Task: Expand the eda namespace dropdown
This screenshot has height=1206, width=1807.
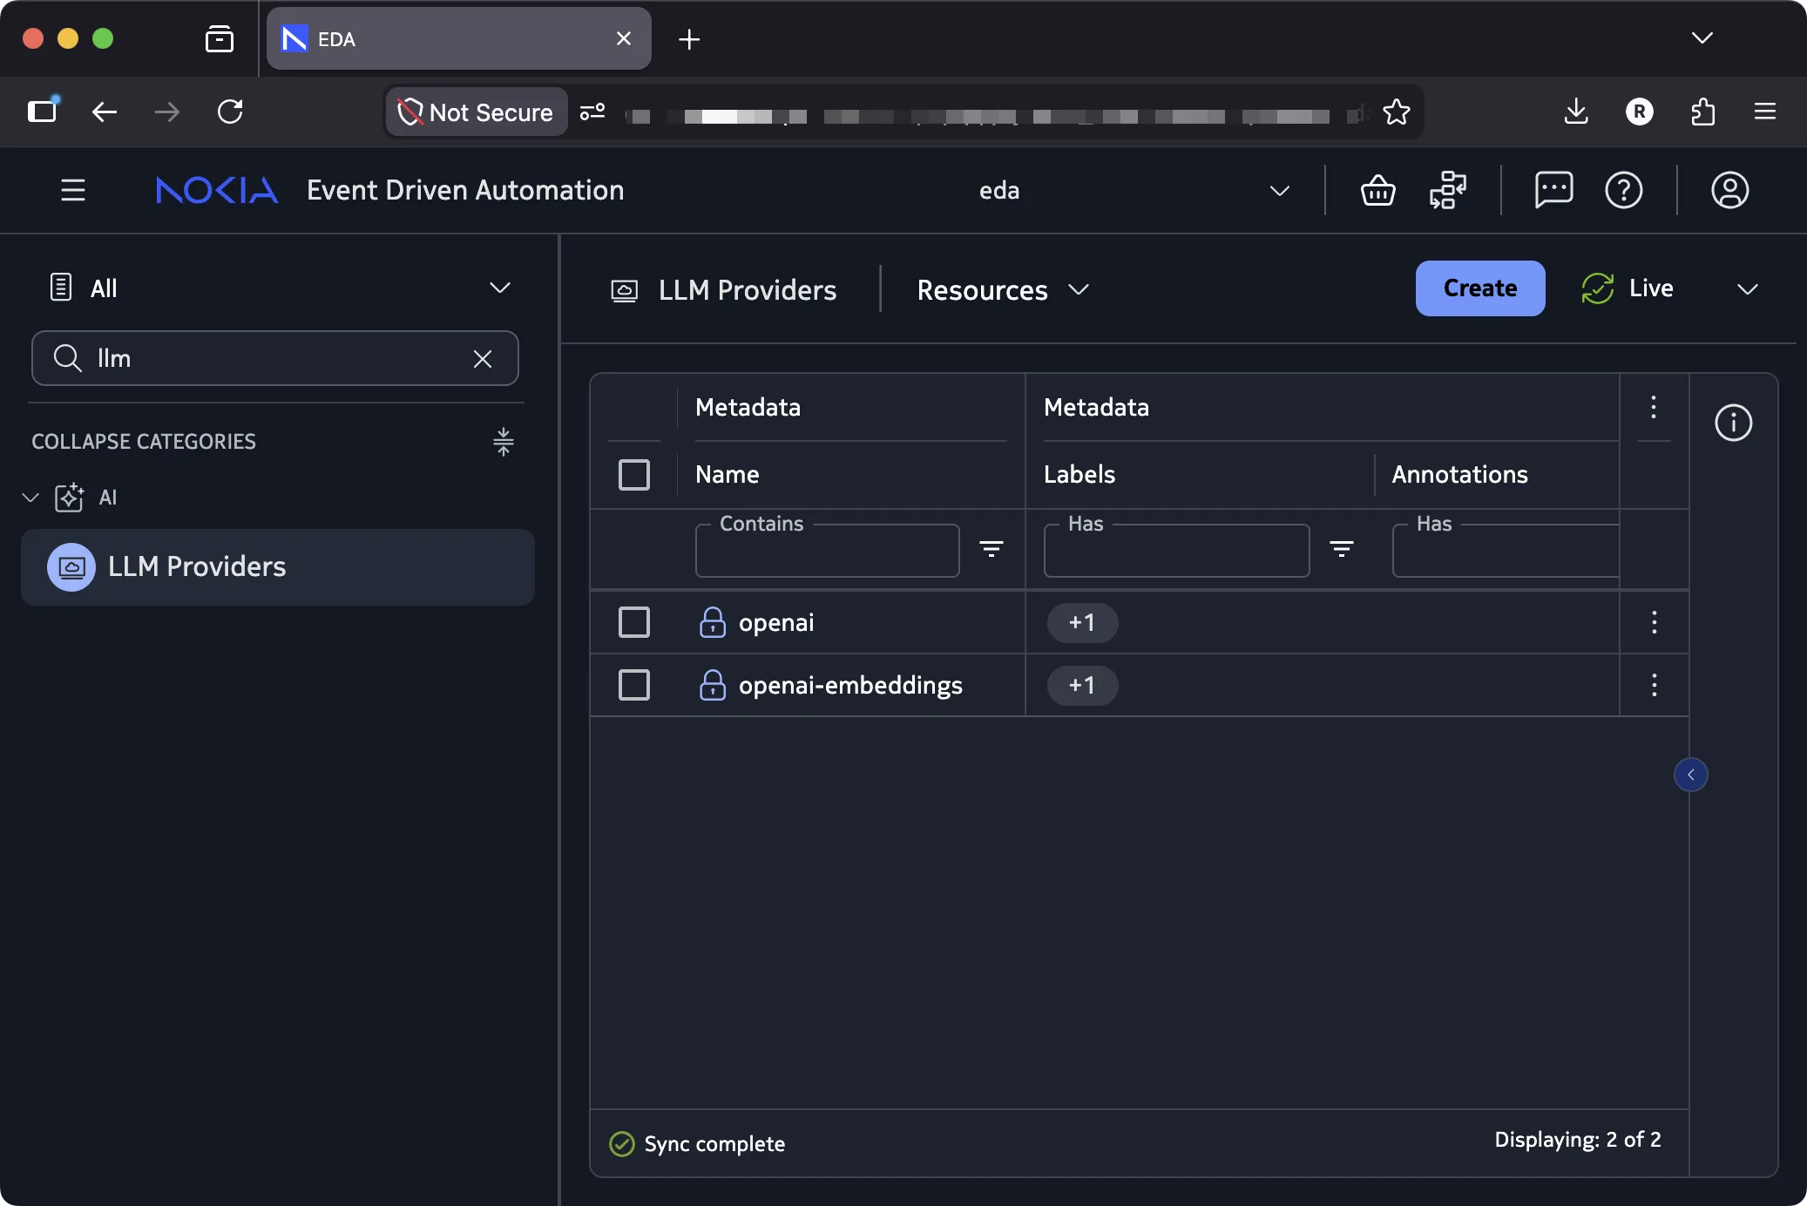Action: 1280,191
